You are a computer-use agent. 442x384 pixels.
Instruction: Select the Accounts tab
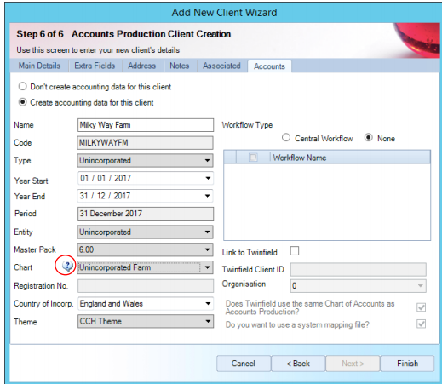tap(269, 66)
